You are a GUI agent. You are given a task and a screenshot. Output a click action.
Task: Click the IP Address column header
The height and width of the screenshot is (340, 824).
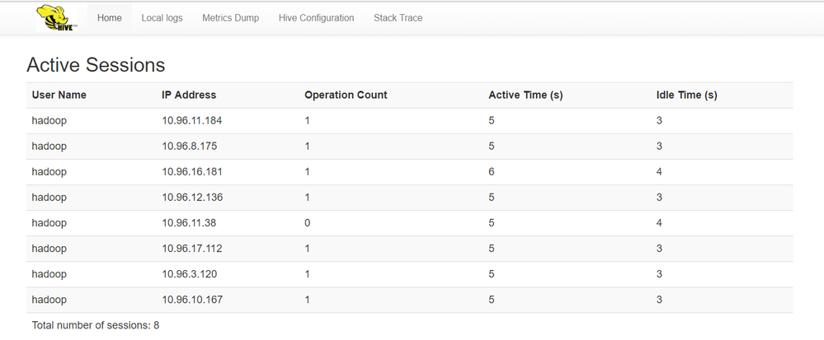coord(189,95)
